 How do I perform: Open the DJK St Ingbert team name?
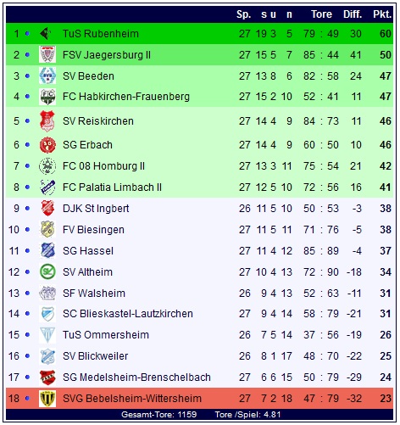[96, 209]
